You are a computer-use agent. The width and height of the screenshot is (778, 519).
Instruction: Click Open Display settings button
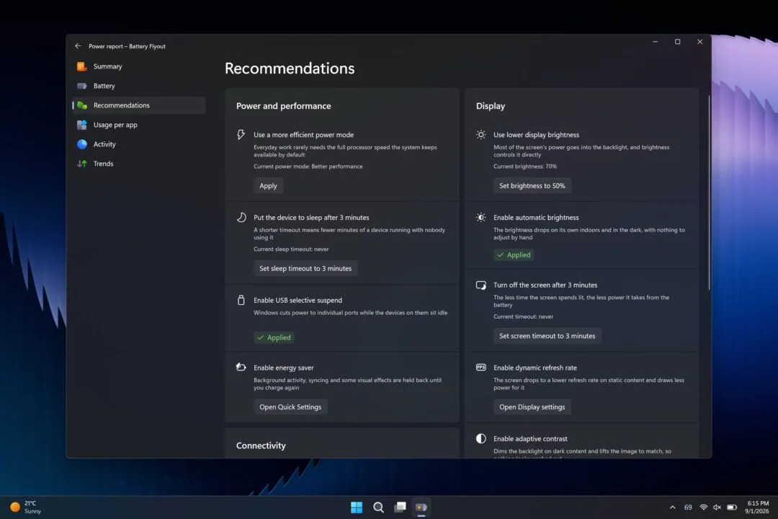pos(532,407)
